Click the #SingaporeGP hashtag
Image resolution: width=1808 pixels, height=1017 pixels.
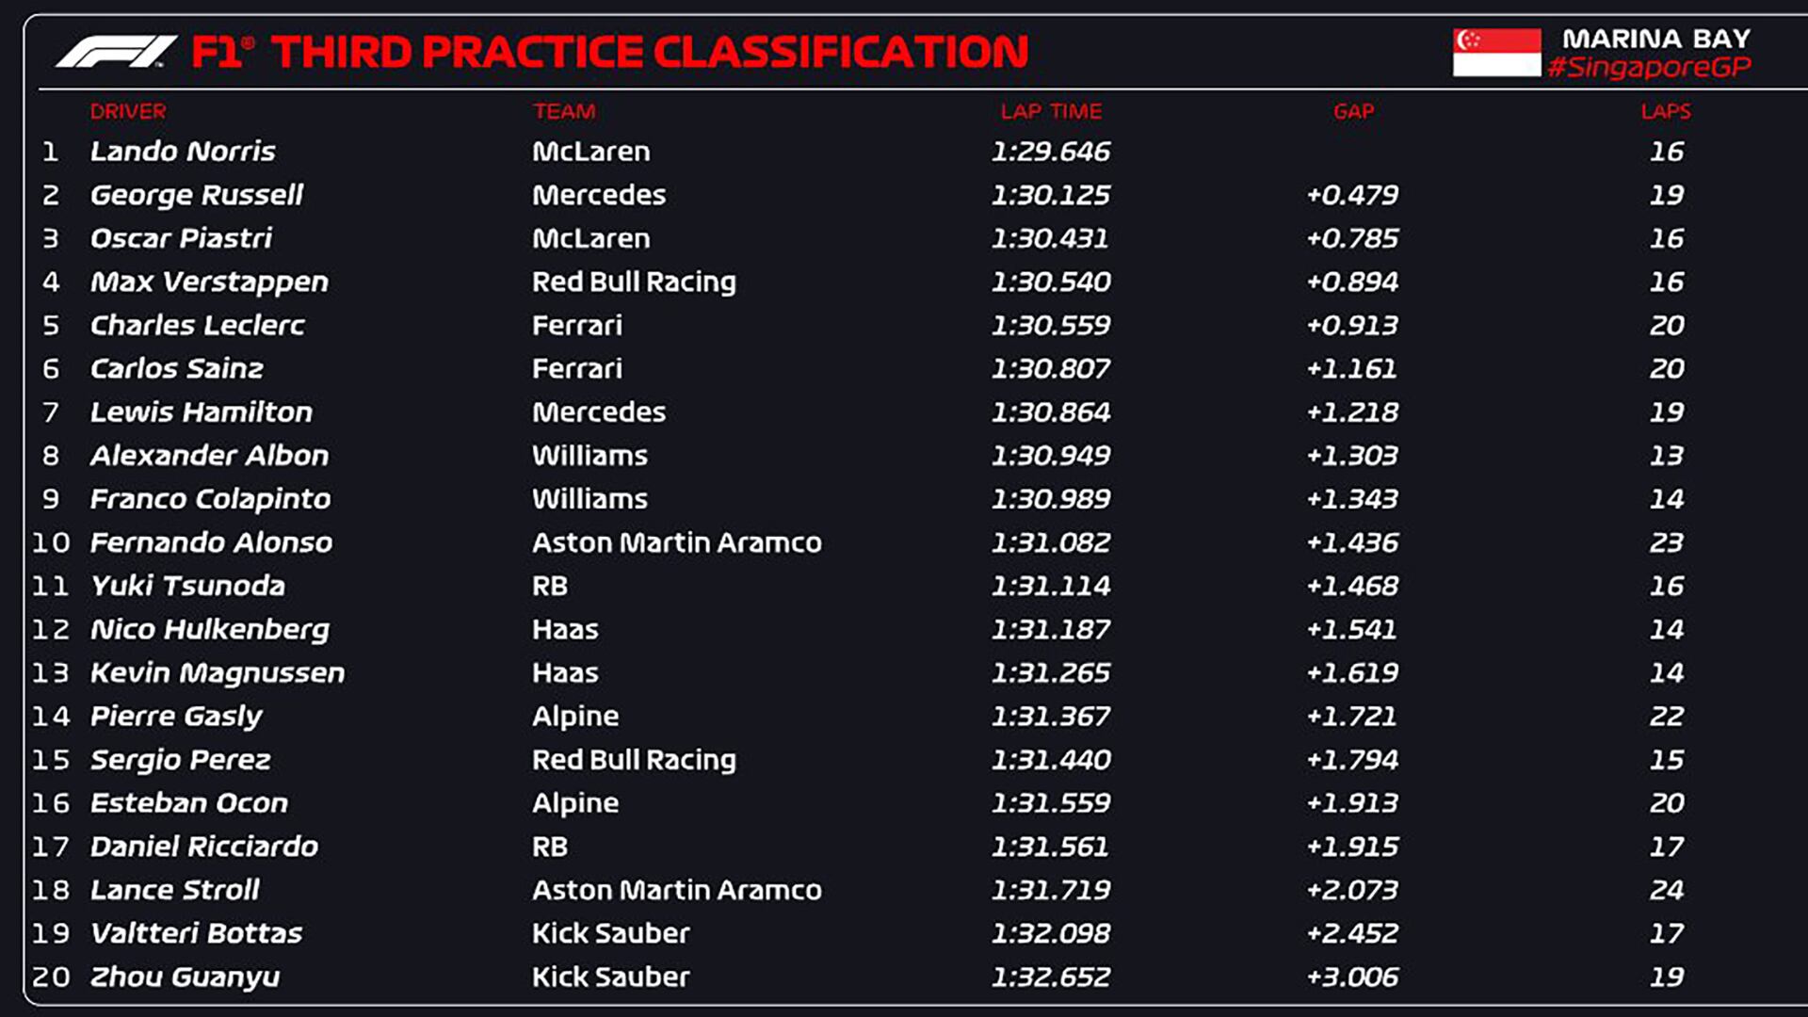pyautogui.click(x=1649, y=67)
